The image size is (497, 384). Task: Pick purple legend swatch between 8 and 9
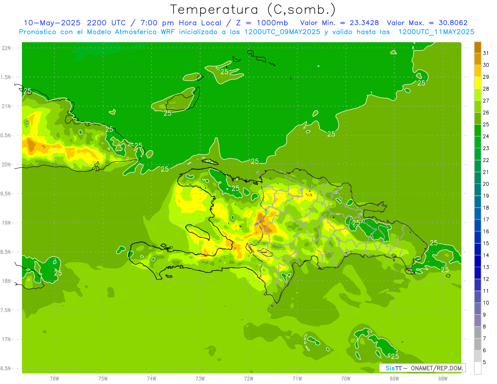coord(478,321)
